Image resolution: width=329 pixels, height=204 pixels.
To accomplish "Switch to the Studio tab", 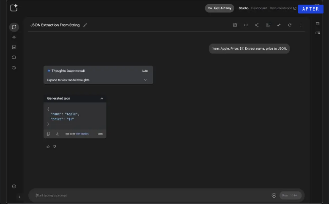I will tap(244, 8).
